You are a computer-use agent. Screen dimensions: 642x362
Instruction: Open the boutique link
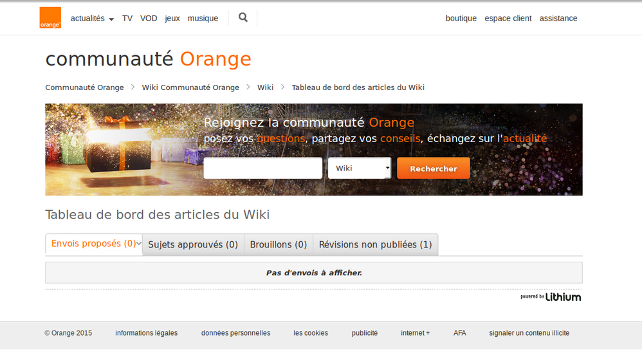pyautogui.click(x=461, y=19)
